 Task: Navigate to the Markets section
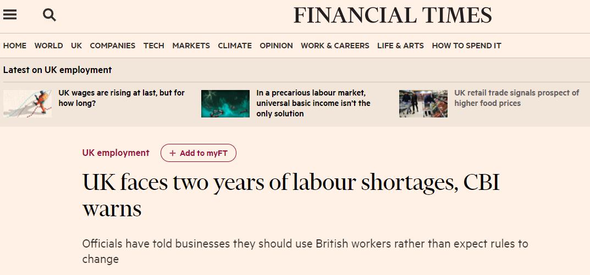(x=191, y=46)
